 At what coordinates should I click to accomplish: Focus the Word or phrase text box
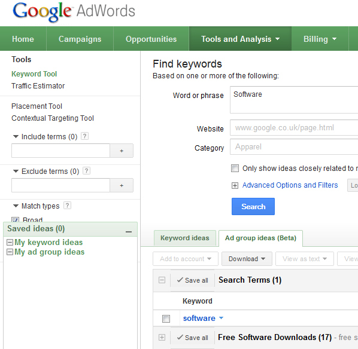coord(294,100)
